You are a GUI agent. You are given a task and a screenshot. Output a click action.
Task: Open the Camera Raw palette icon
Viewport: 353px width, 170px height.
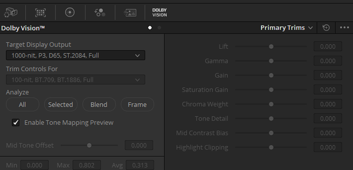click(x=11, y=13)
